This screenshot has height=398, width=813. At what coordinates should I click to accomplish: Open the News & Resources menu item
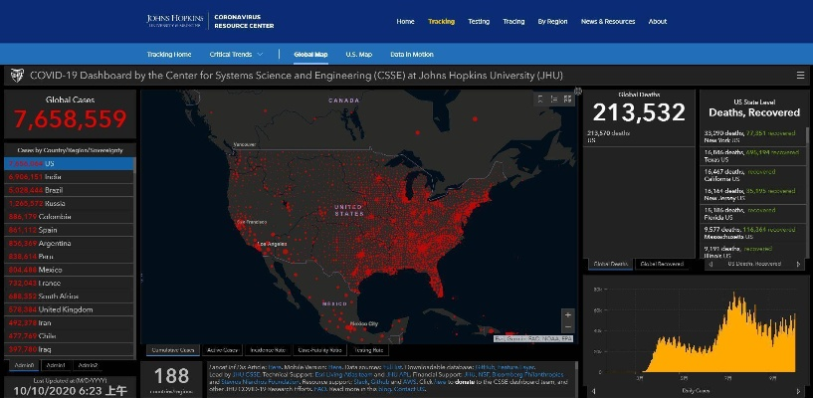608,22
